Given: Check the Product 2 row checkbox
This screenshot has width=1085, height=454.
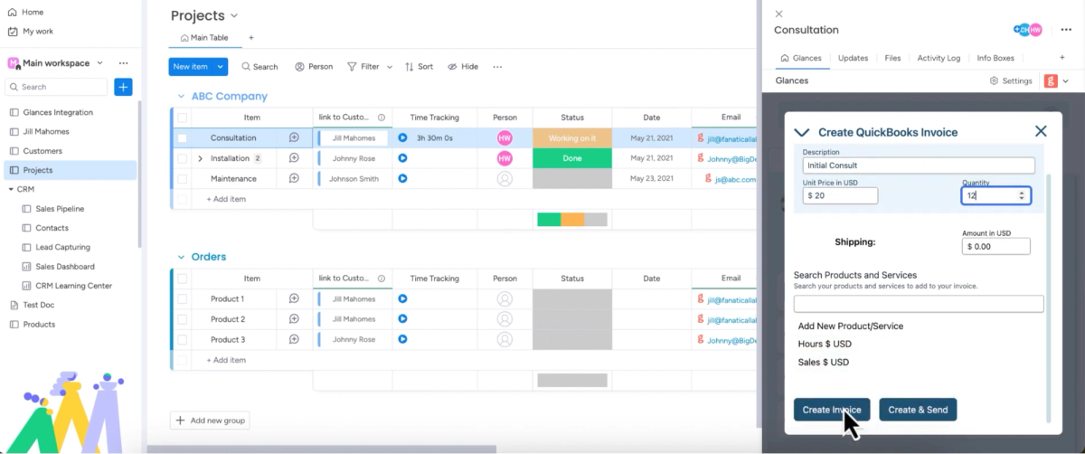Looking at the screenshot, I should [183, 319].
